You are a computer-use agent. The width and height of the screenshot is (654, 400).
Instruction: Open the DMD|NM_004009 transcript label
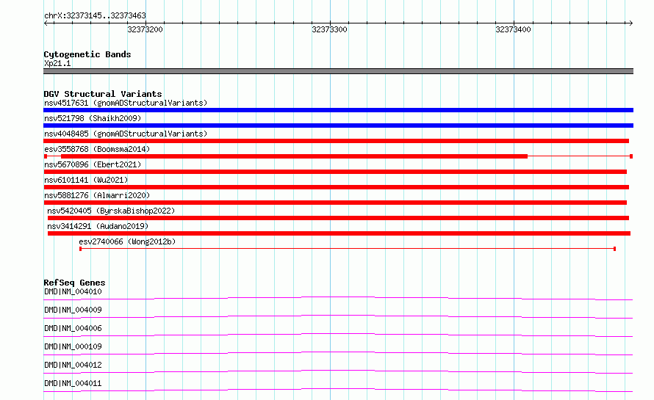pos(73,310)
